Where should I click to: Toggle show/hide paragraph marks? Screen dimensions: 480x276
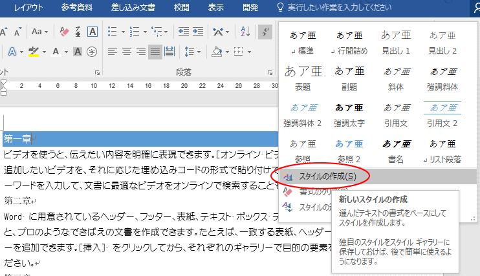coord(265,32)
